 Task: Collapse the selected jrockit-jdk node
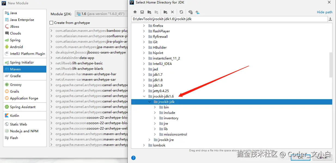[150, 102]
